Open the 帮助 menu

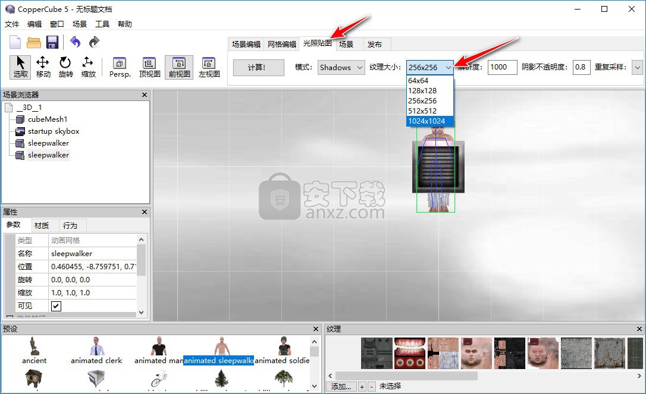coord(125,24)
